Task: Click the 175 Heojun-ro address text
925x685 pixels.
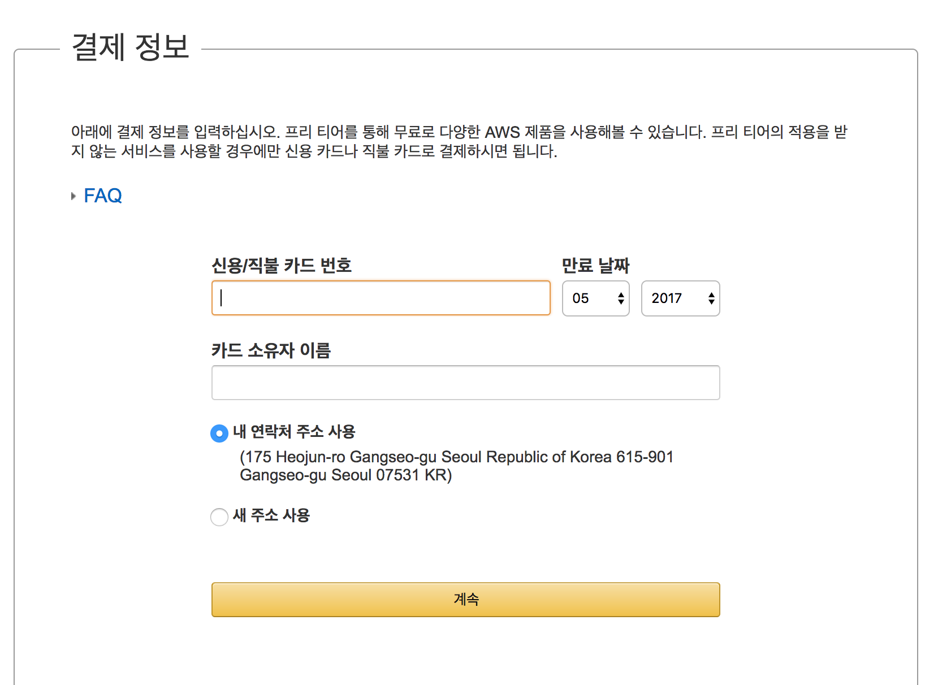Action: point(457,457)
